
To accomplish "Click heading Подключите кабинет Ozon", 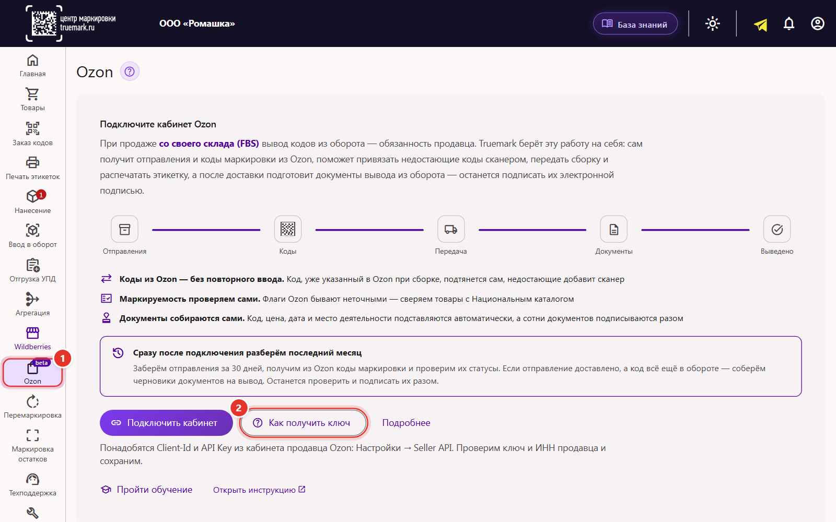I will tap(158, 124).
